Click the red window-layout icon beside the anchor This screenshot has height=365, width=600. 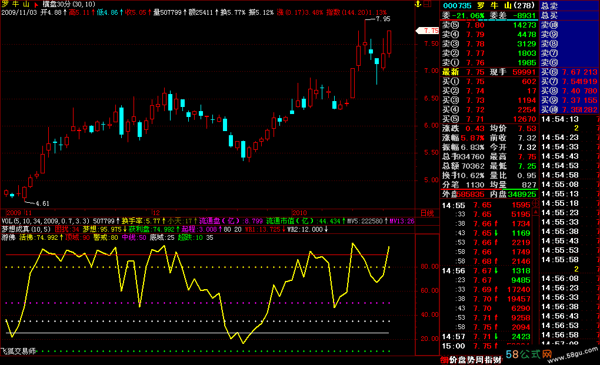pos(428,4)
